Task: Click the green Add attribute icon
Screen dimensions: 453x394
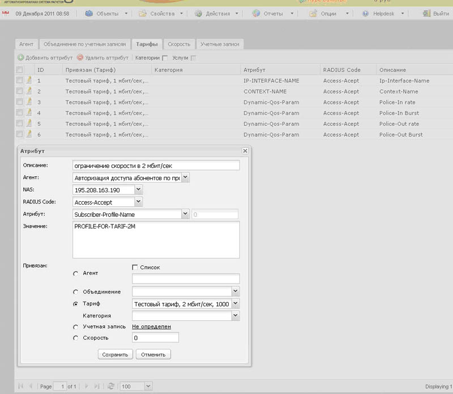Action: (x=20, y=57)
